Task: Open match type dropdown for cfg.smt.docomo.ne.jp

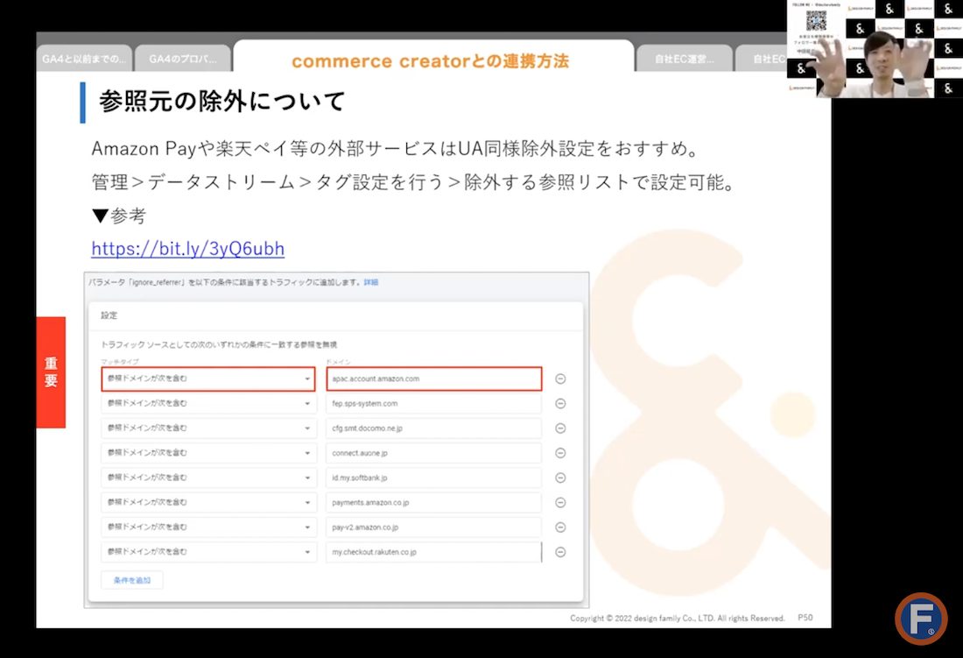Action: coord(208,428)
